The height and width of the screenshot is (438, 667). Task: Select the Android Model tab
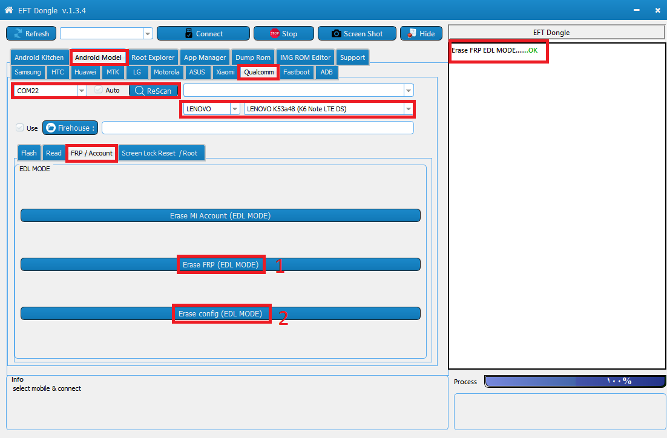click(x=98, y=57)
